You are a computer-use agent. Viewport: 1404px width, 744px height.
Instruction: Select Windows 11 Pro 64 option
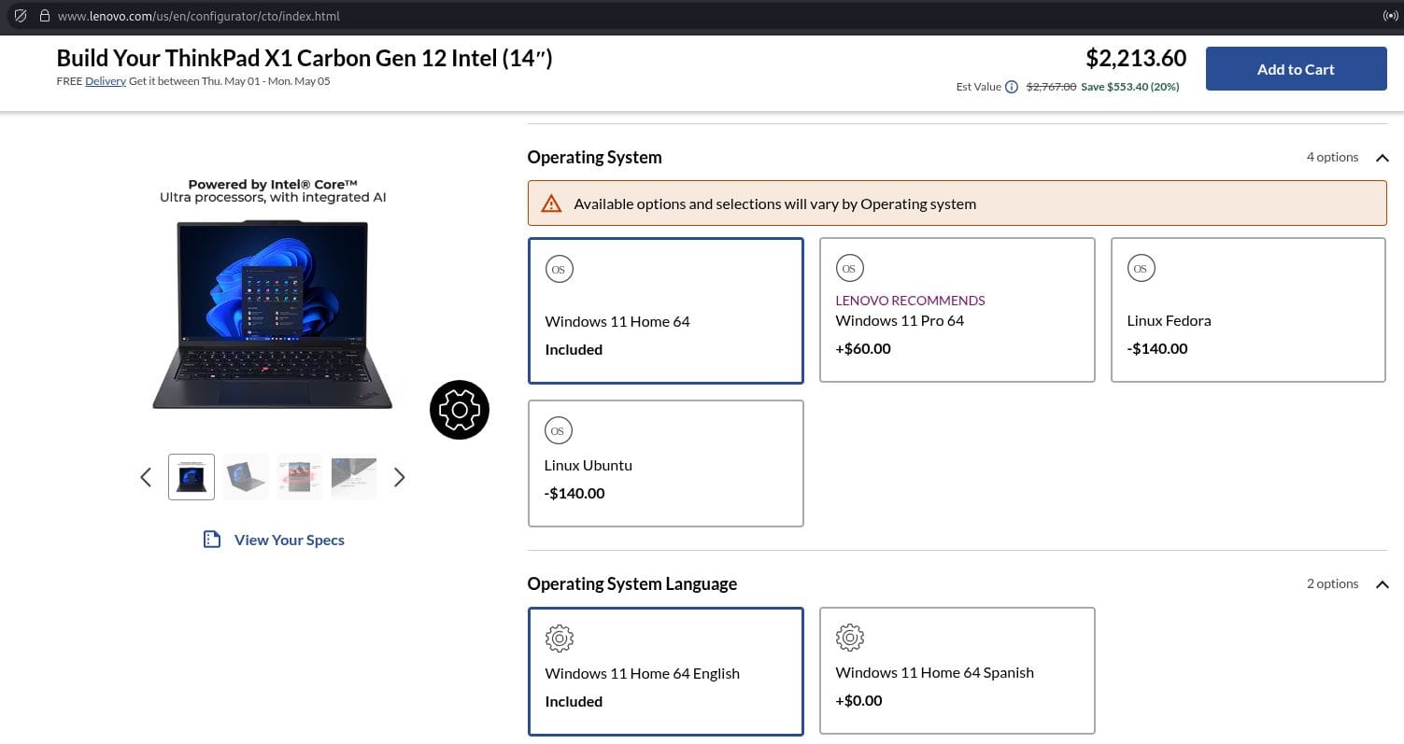tap(957, 310)
